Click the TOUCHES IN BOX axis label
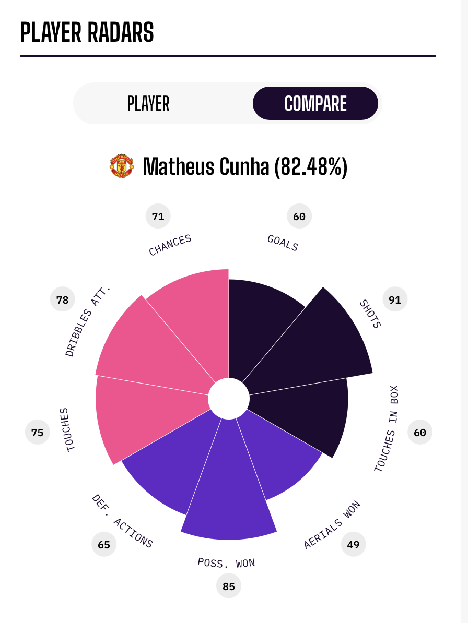Viewport: 468px width, 623px height. (387, 428)
